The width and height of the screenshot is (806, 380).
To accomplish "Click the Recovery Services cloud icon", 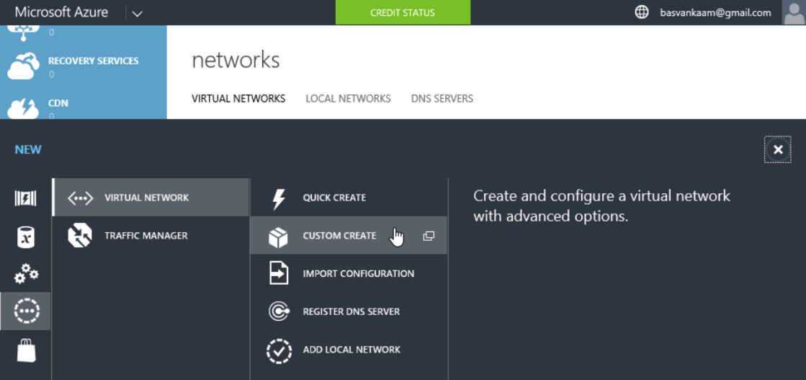I will (24, 66).
